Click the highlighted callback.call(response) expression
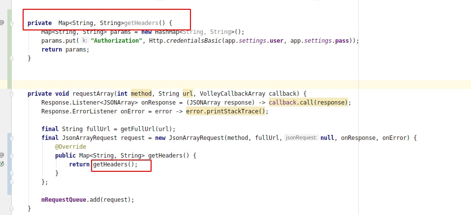 [308, 103]
